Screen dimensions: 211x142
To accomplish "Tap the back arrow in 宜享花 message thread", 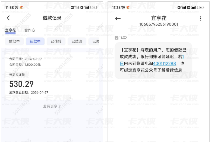I will [118, 18].
